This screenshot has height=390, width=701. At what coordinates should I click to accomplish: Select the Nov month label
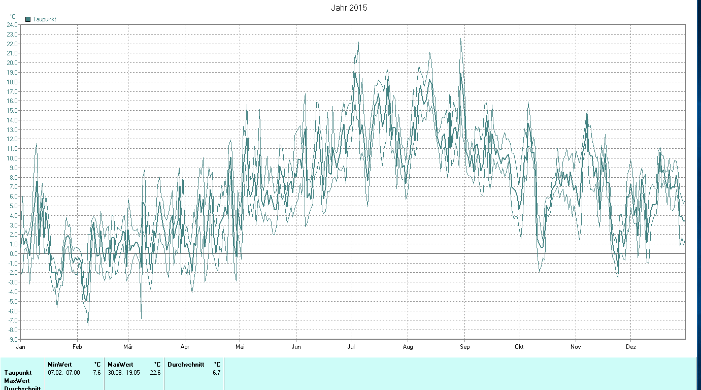[x=576, y=347]
